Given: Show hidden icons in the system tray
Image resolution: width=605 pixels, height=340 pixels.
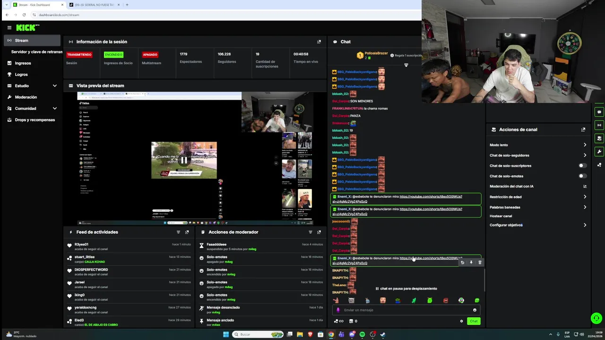Looking at the screenshot, I should [x=550, y=334].
